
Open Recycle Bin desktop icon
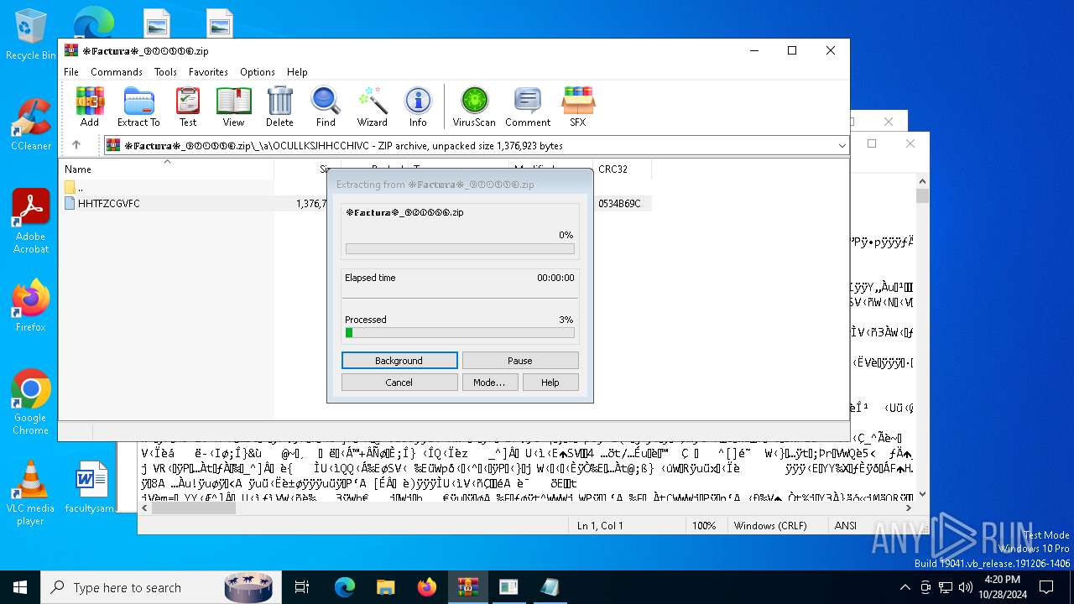click(31, 34)
